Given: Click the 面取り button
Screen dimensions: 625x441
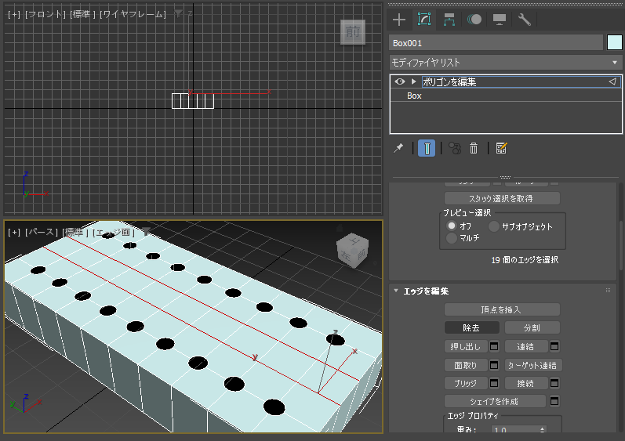Looking at the screenshot, I should (x=466, y=365).
